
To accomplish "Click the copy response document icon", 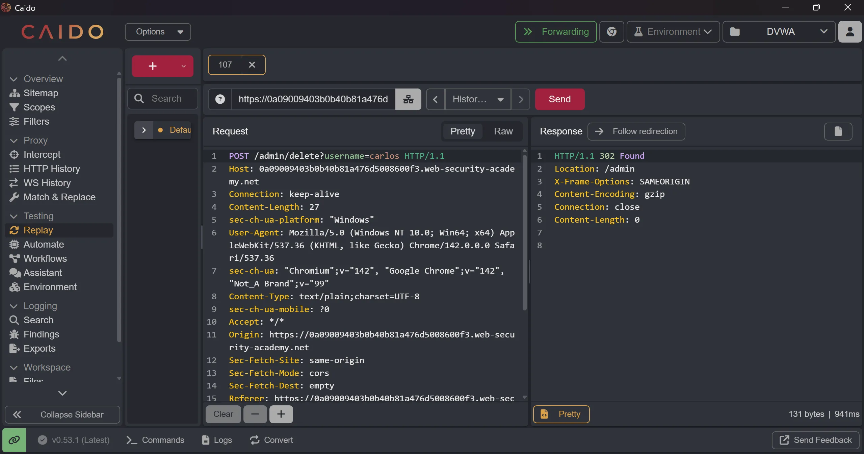I will pyautogui.click(x=838, y=131).
